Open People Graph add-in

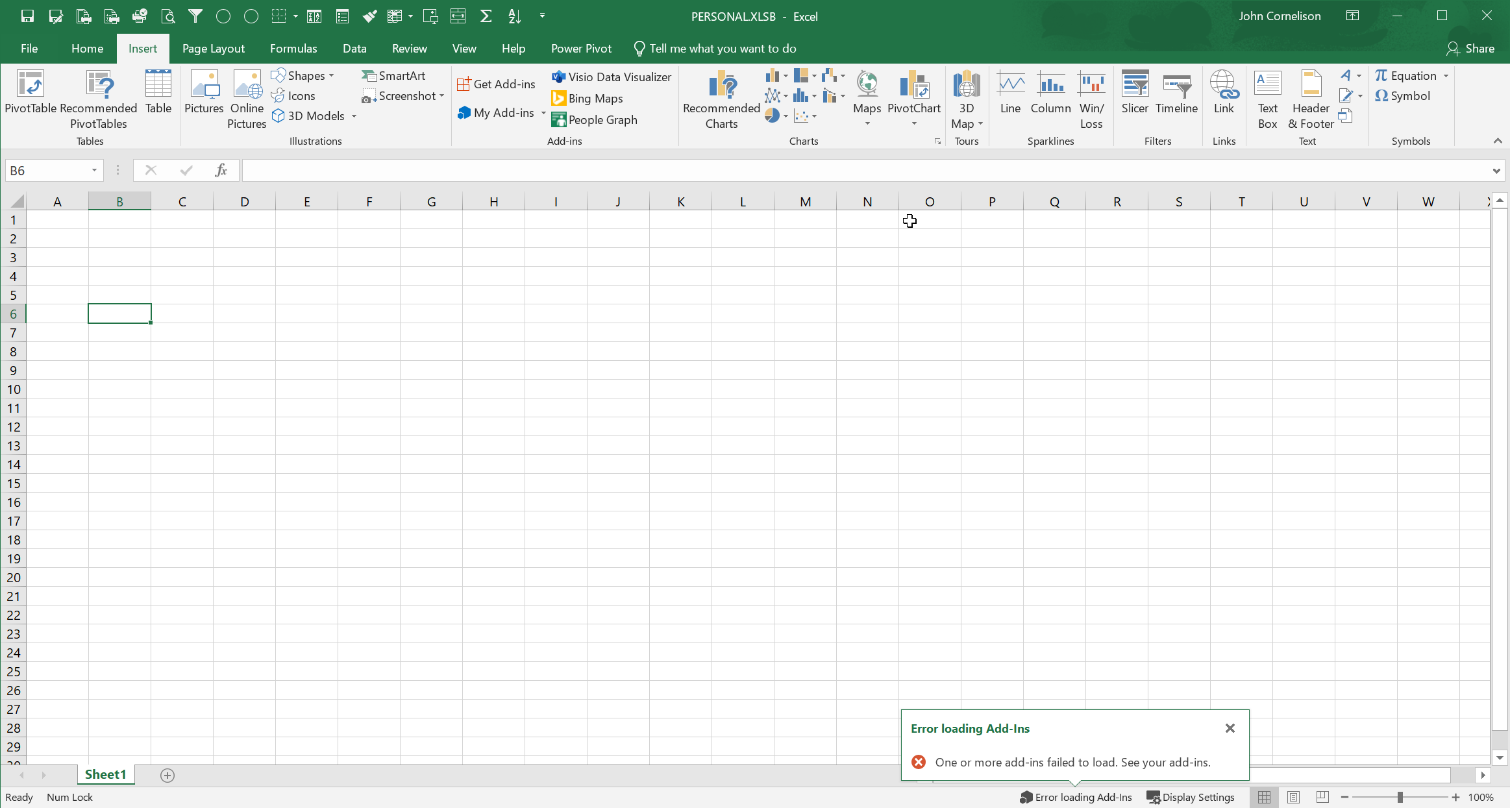click(595, 120)
